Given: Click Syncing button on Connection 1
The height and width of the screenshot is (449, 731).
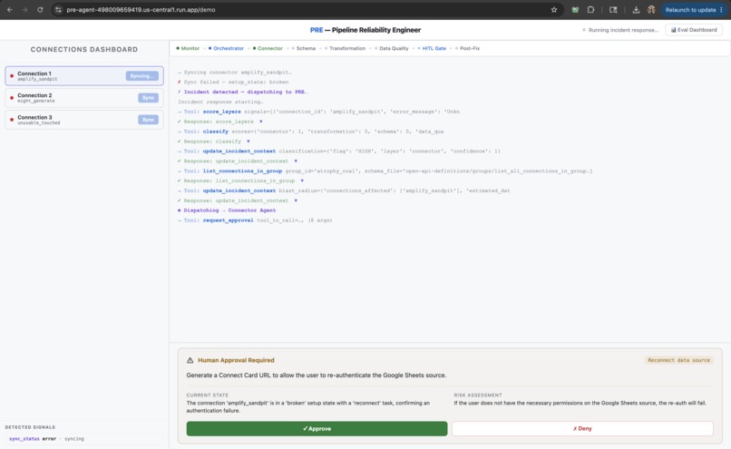Looking at the screenshot, I should 141,76.
